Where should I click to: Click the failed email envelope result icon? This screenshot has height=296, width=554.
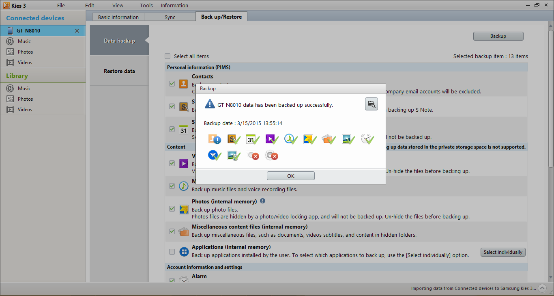tap(253, 155)
